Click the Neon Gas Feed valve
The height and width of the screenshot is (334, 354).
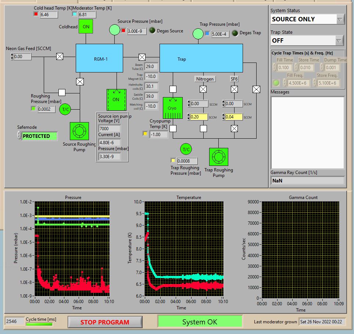(60, 56)
